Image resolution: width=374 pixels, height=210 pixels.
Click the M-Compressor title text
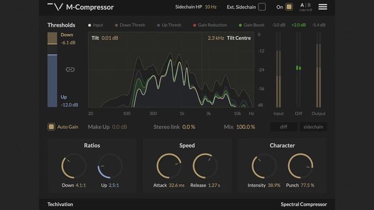(90, 7)
